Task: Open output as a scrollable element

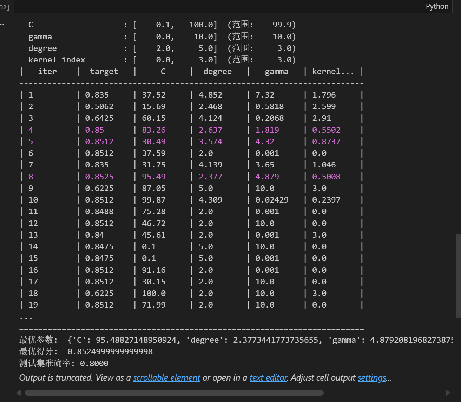Action: point(167,378)
